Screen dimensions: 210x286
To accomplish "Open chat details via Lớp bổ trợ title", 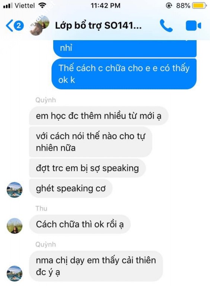I will 98,26.
